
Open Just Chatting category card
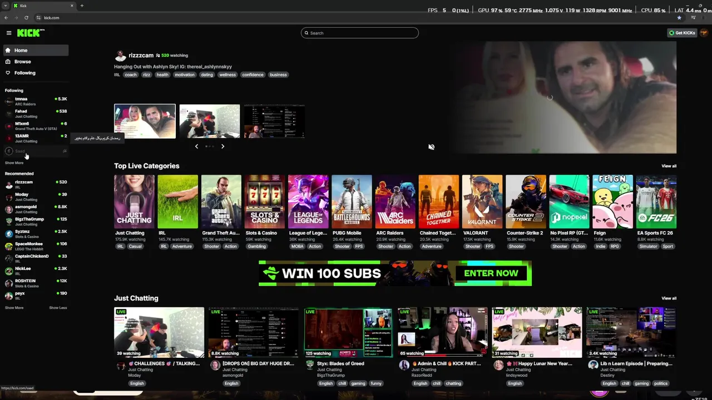pyautogui.click(x=134, y=202)
